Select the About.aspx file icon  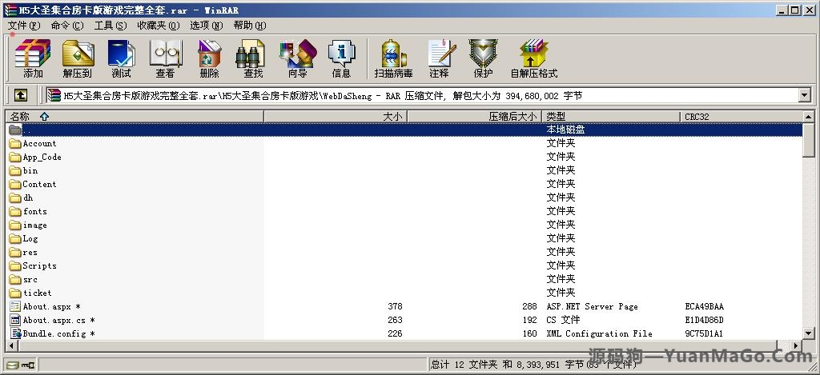(15, 306)
